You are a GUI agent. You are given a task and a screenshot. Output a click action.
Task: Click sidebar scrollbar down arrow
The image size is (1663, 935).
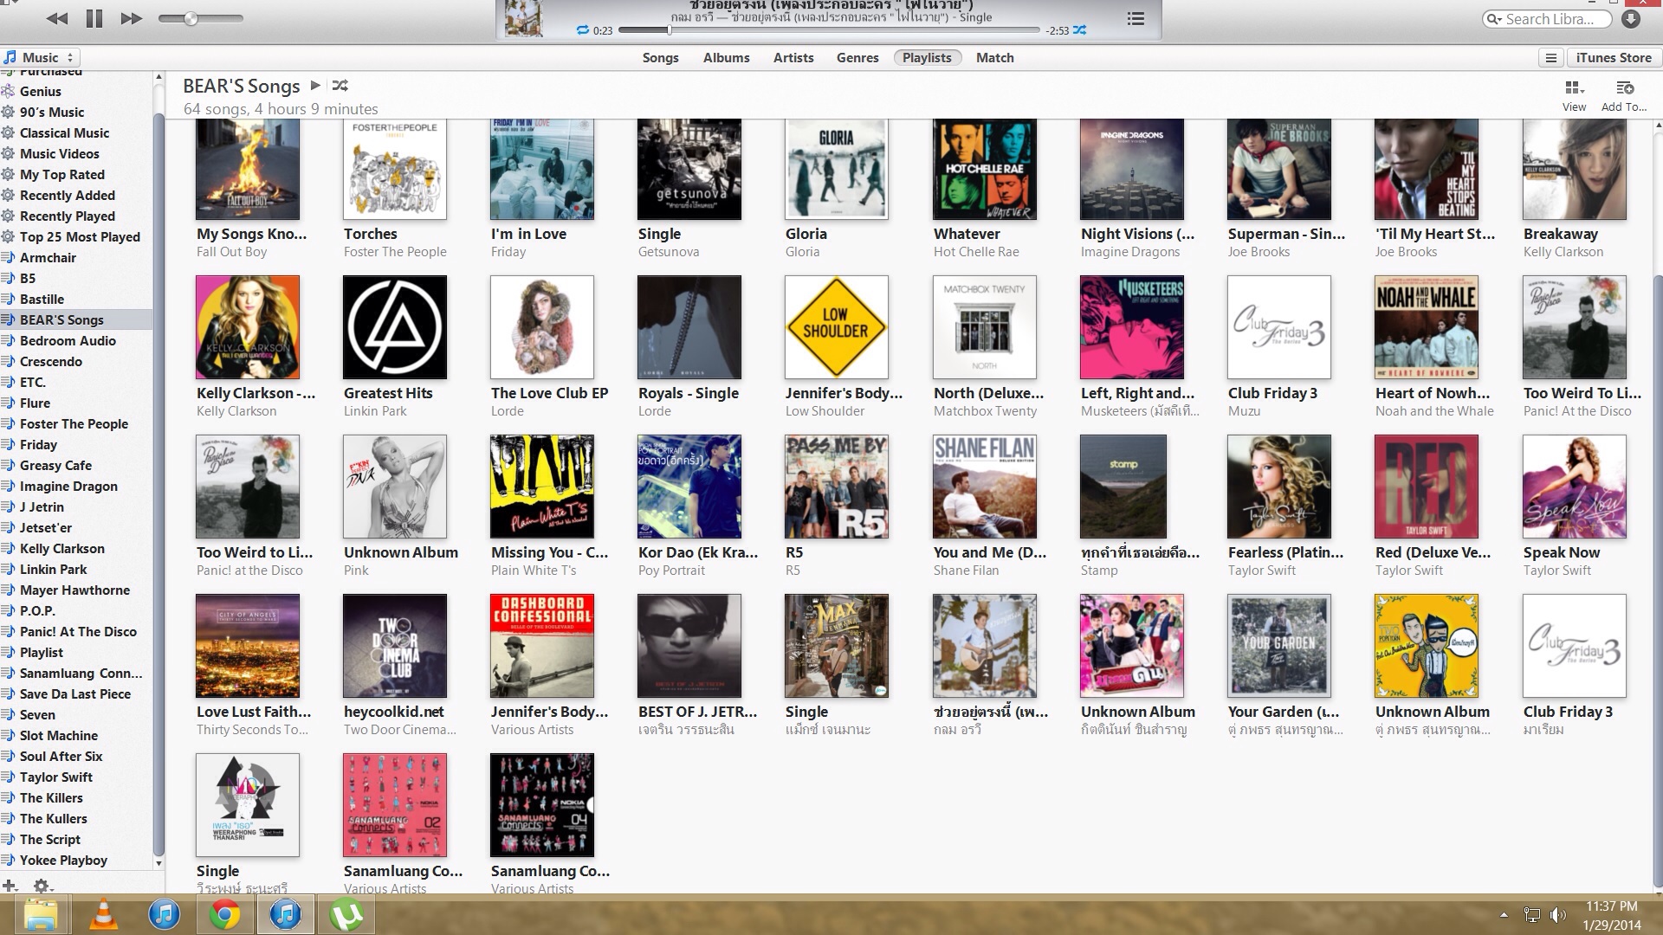[159, 863]
